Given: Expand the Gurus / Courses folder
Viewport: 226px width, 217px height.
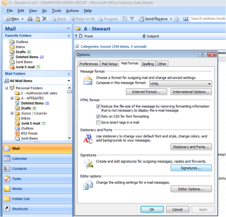Looking at the screenshot, I should coord(12,113).
